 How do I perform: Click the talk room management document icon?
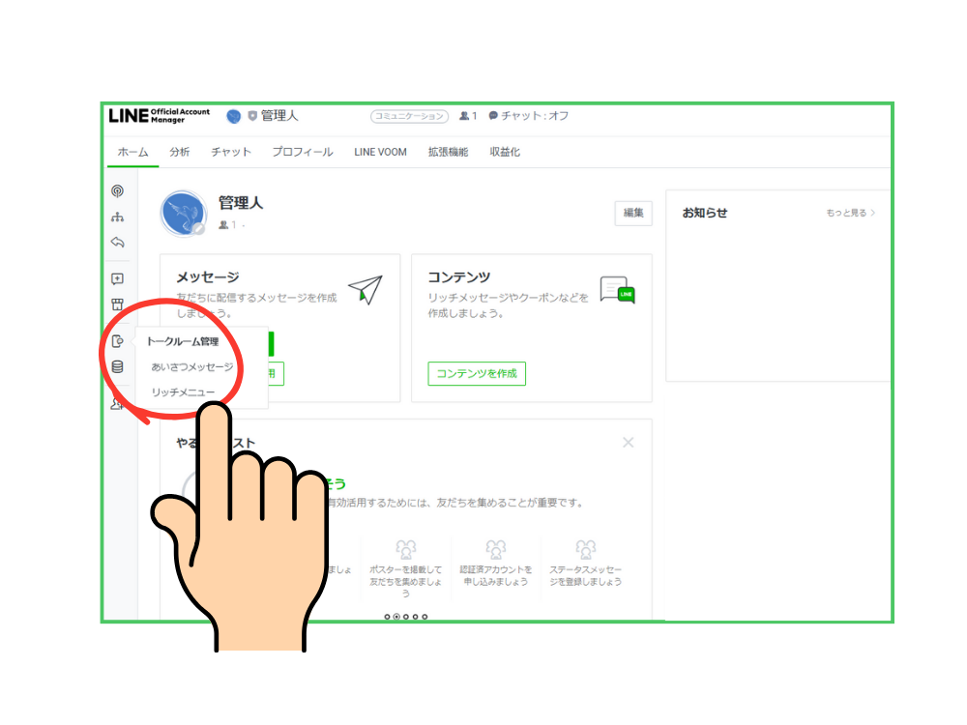(x=118, y=340)
